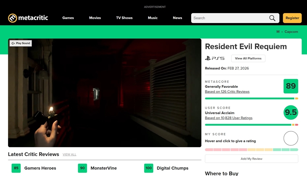This screenshot has width=307, height=176.
Task: Click the Metacritic logo icon
Action: click(x=13, y=18)
